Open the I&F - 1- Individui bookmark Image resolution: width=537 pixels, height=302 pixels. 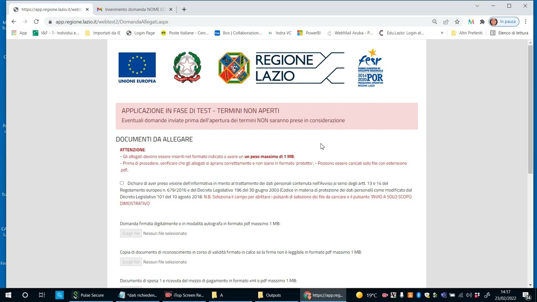pyautogui.click(x=56, y=33)
